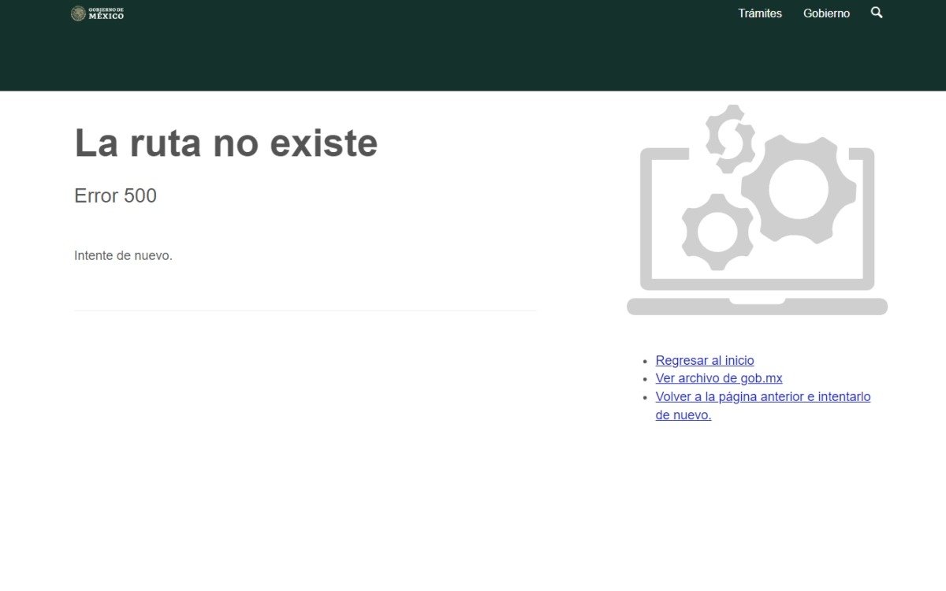Click the Intente de nuevo message

pos(123,255)
